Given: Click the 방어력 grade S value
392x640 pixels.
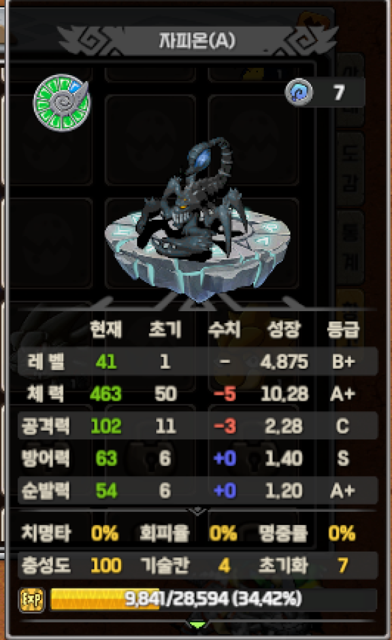Looking at the screenshot, I should click(343, 458).
